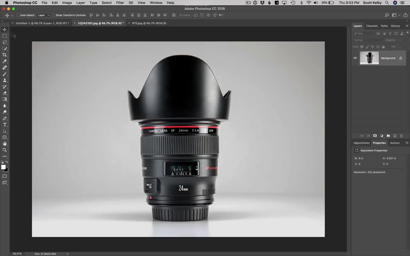Switch to the Adjustments tab

click(361, 143)
